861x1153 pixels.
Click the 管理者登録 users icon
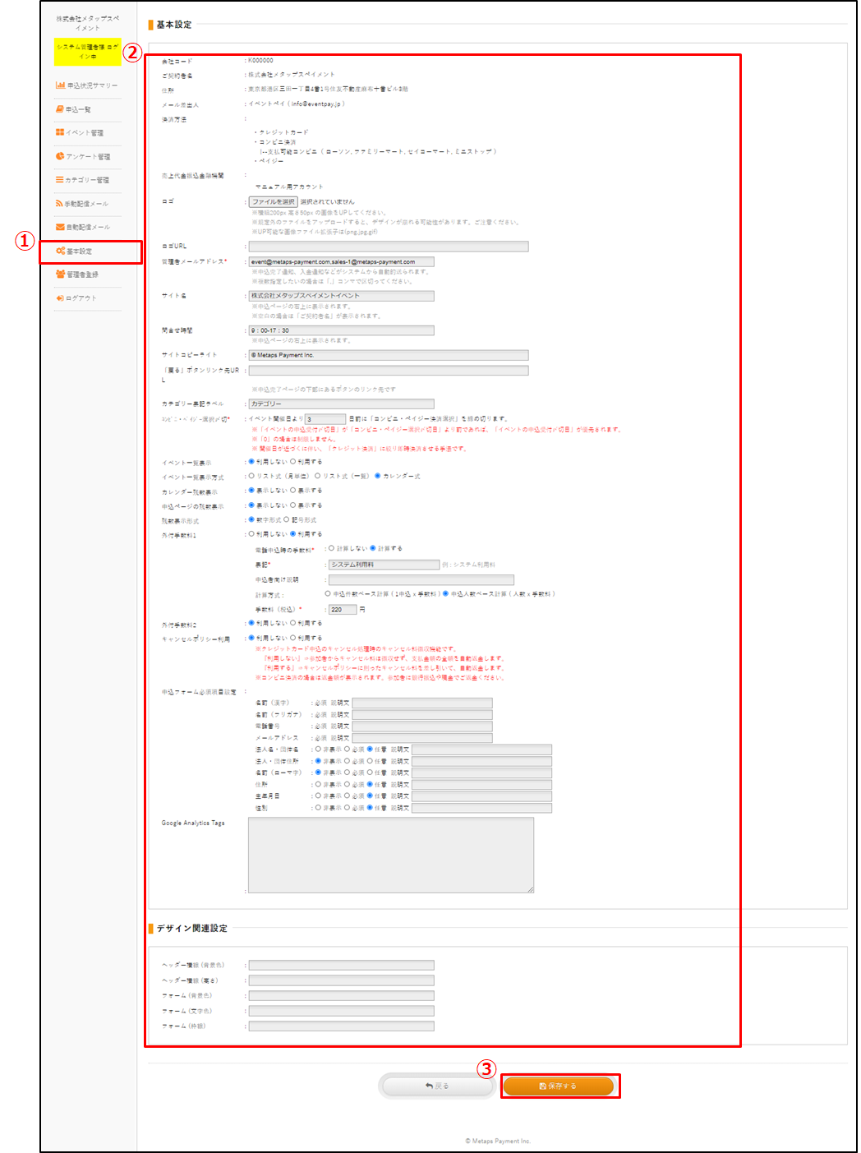pyautogui.click(x=60, y=274)
